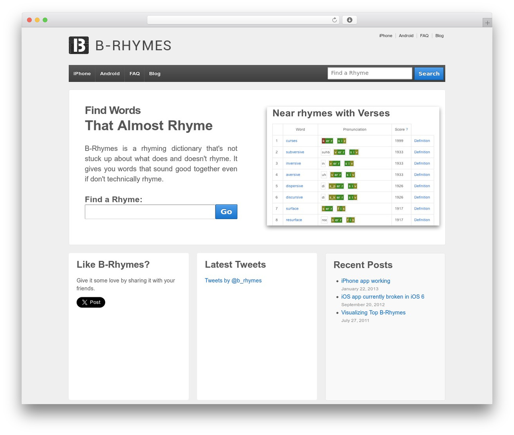This screenshot has height=435, width=514.
Task: Click the top-right FAQ link
Action: tap(424, 36)
